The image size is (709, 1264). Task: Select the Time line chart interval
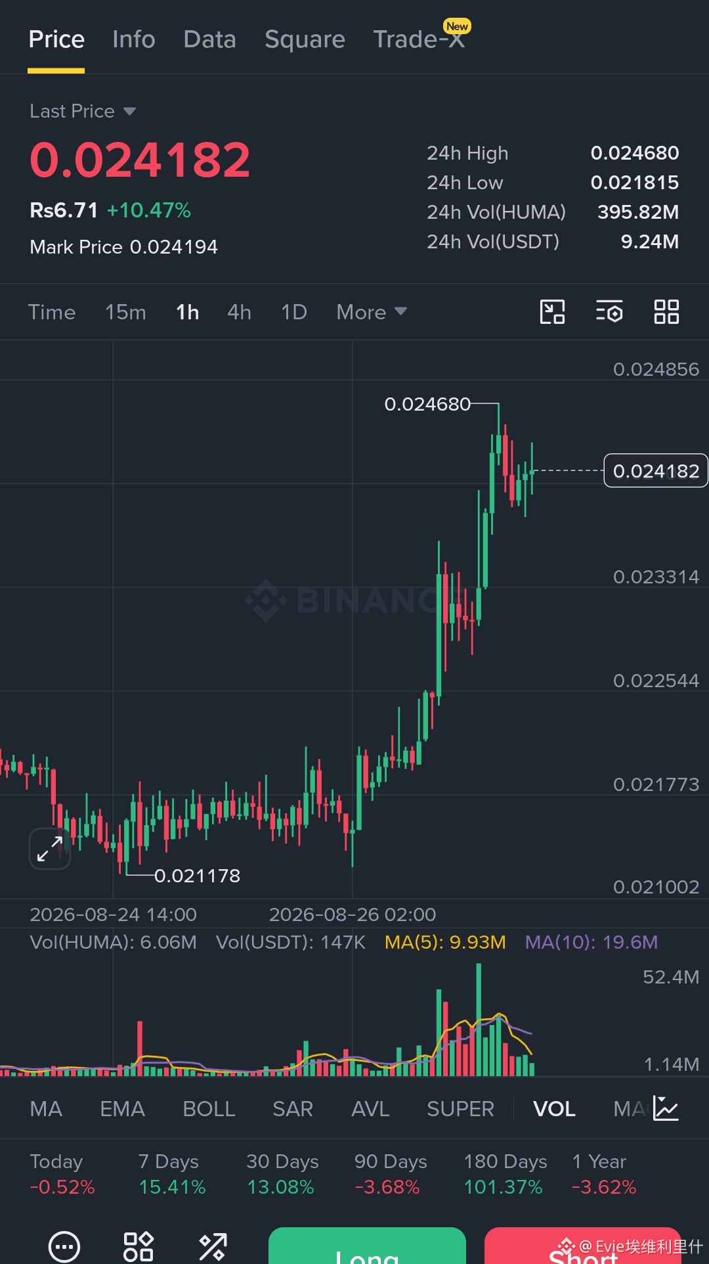[x=52, y=312]
